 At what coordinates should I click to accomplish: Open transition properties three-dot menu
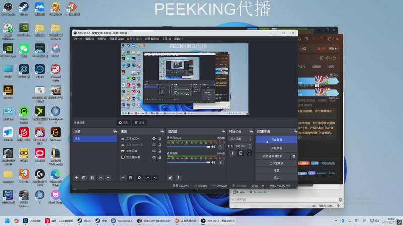[x=249, y=153]
